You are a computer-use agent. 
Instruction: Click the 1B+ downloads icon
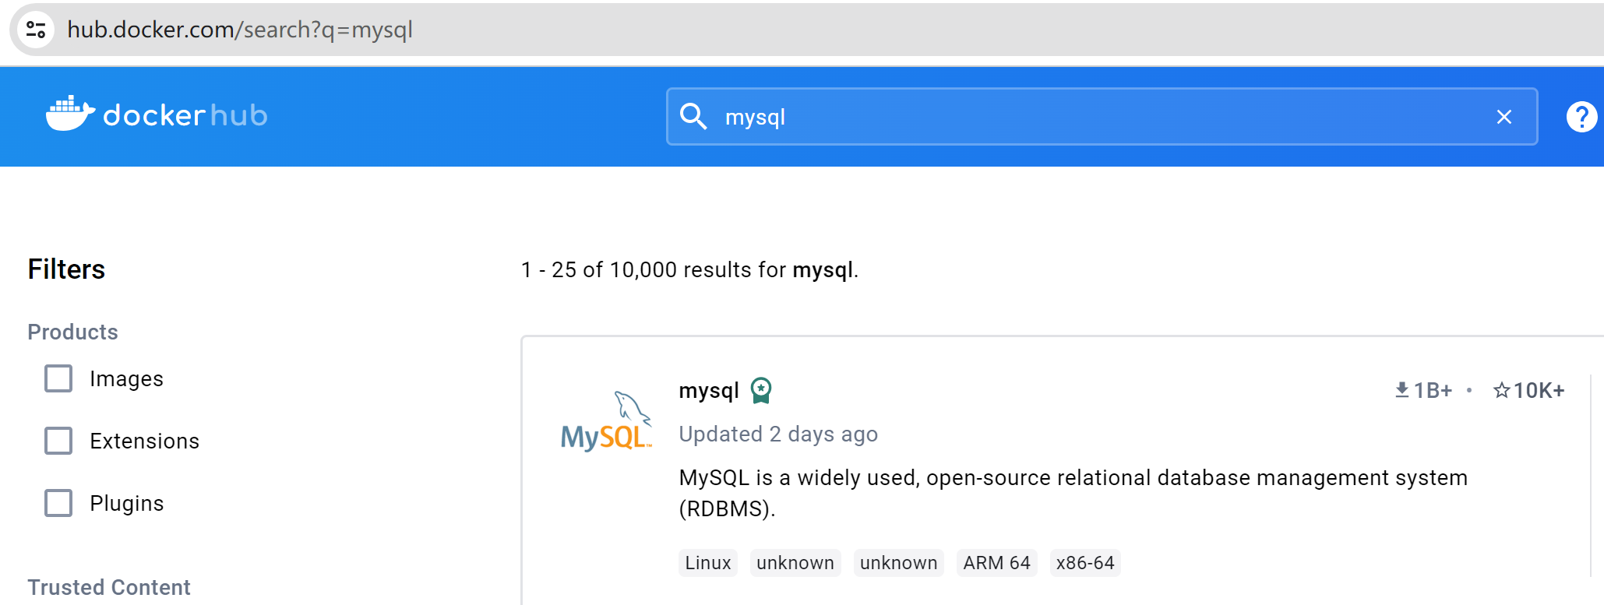tap(1401, 390)
